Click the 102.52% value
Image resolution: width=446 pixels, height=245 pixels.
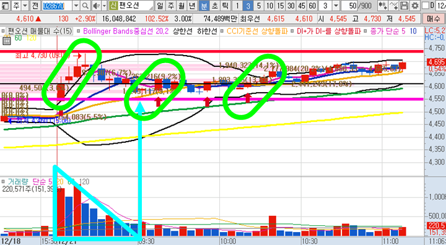coord(157,19)
